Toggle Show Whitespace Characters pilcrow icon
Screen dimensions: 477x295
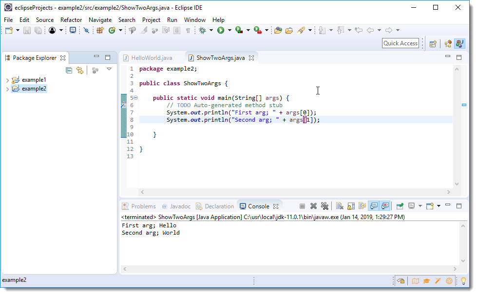pyautogui.click(x=188, y=30)
